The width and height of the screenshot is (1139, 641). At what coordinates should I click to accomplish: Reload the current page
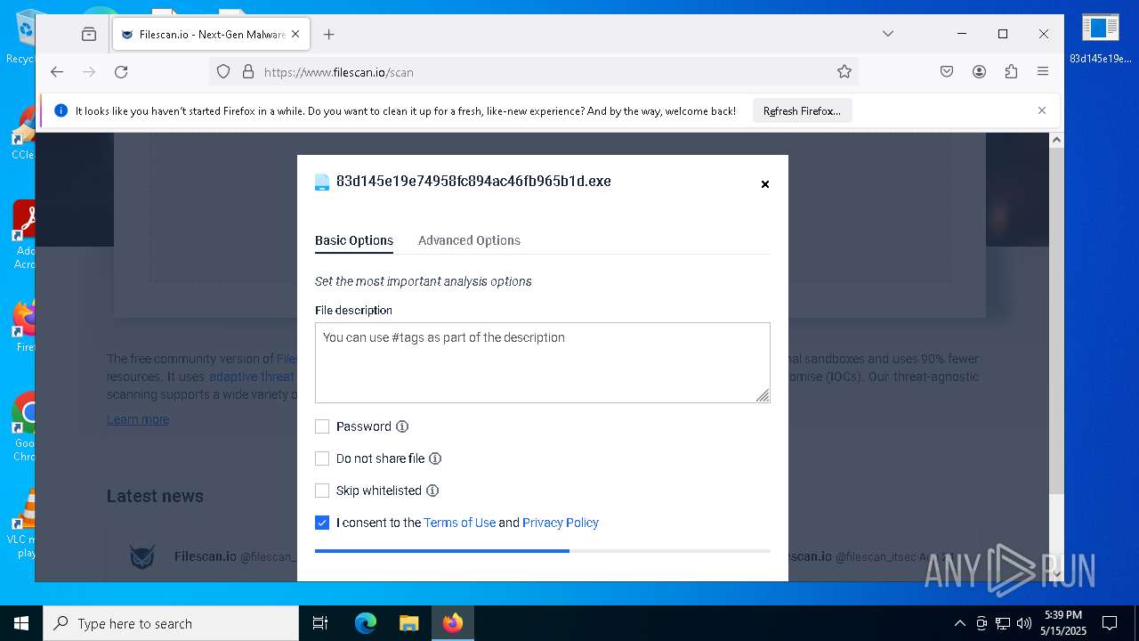[x=121, y=72]
